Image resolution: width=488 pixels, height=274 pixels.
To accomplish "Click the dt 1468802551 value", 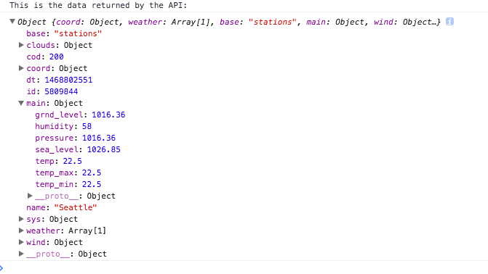I will 68,80.
